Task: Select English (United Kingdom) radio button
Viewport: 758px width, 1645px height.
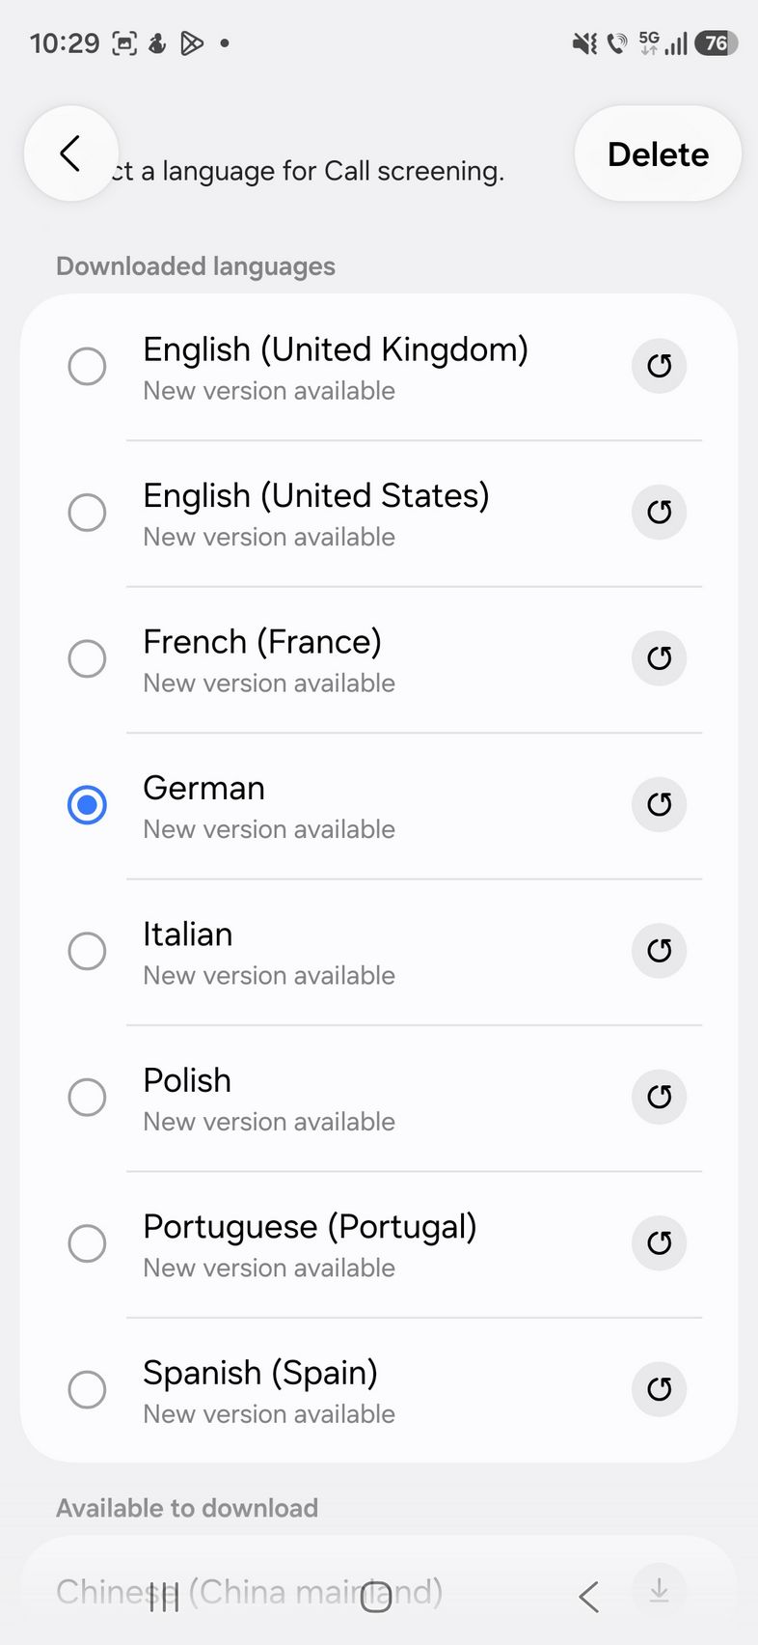Action: (x=87, y=366)
